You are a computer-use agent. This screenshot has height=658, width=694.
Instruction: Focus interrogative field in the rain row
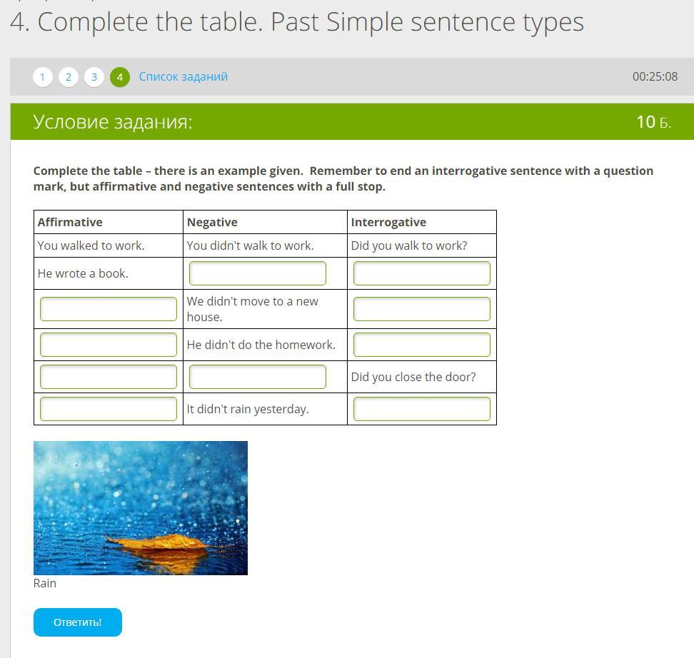[x=422, y=409]
